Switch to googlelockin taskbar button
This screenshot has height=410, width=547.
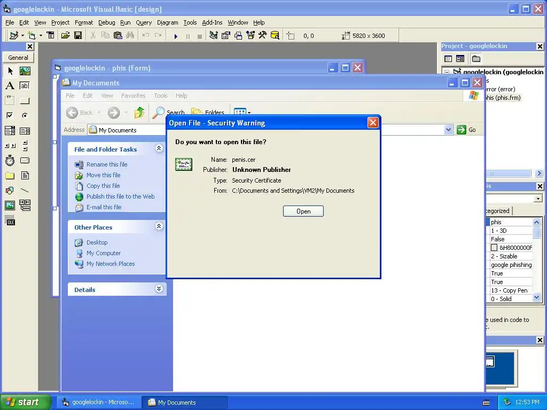99,403
